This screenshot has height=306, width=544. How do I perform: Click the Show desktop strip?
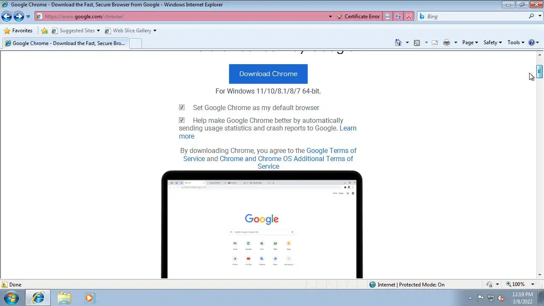point(541,298)
